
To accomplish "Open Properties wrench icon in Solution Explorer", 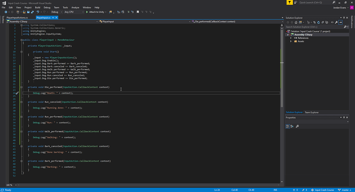I will [336, 22].
